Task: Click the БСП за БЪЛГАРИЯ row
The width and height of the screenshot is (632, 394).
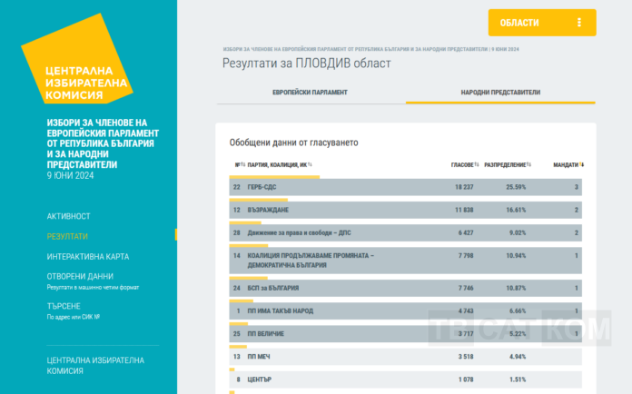Action: (x=405, y=288)
